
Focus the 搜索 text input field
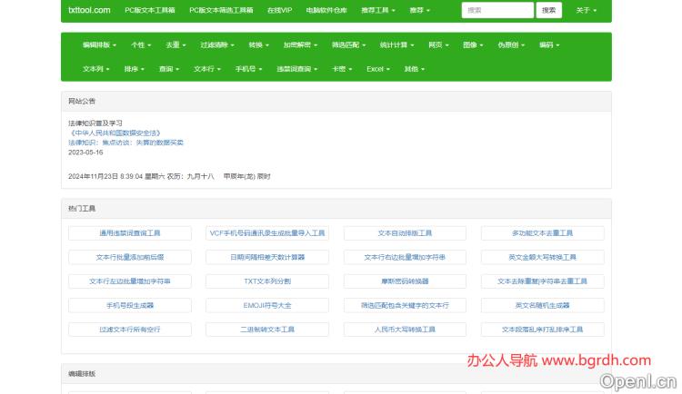[497, 10]
